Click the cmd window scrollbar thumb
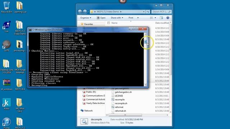230x129 pixels. (x=145, y=42)
